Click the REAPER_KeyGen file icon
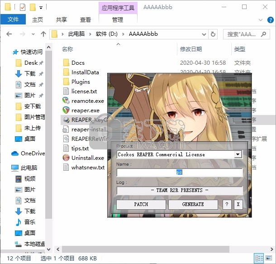The width and height of the screenshot is (276, 264). click(66, 120)
